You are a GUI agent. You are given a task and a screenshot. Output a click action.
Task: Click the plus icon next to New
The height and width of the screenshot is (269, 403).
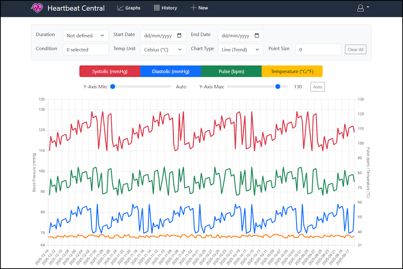pos(193,7)
